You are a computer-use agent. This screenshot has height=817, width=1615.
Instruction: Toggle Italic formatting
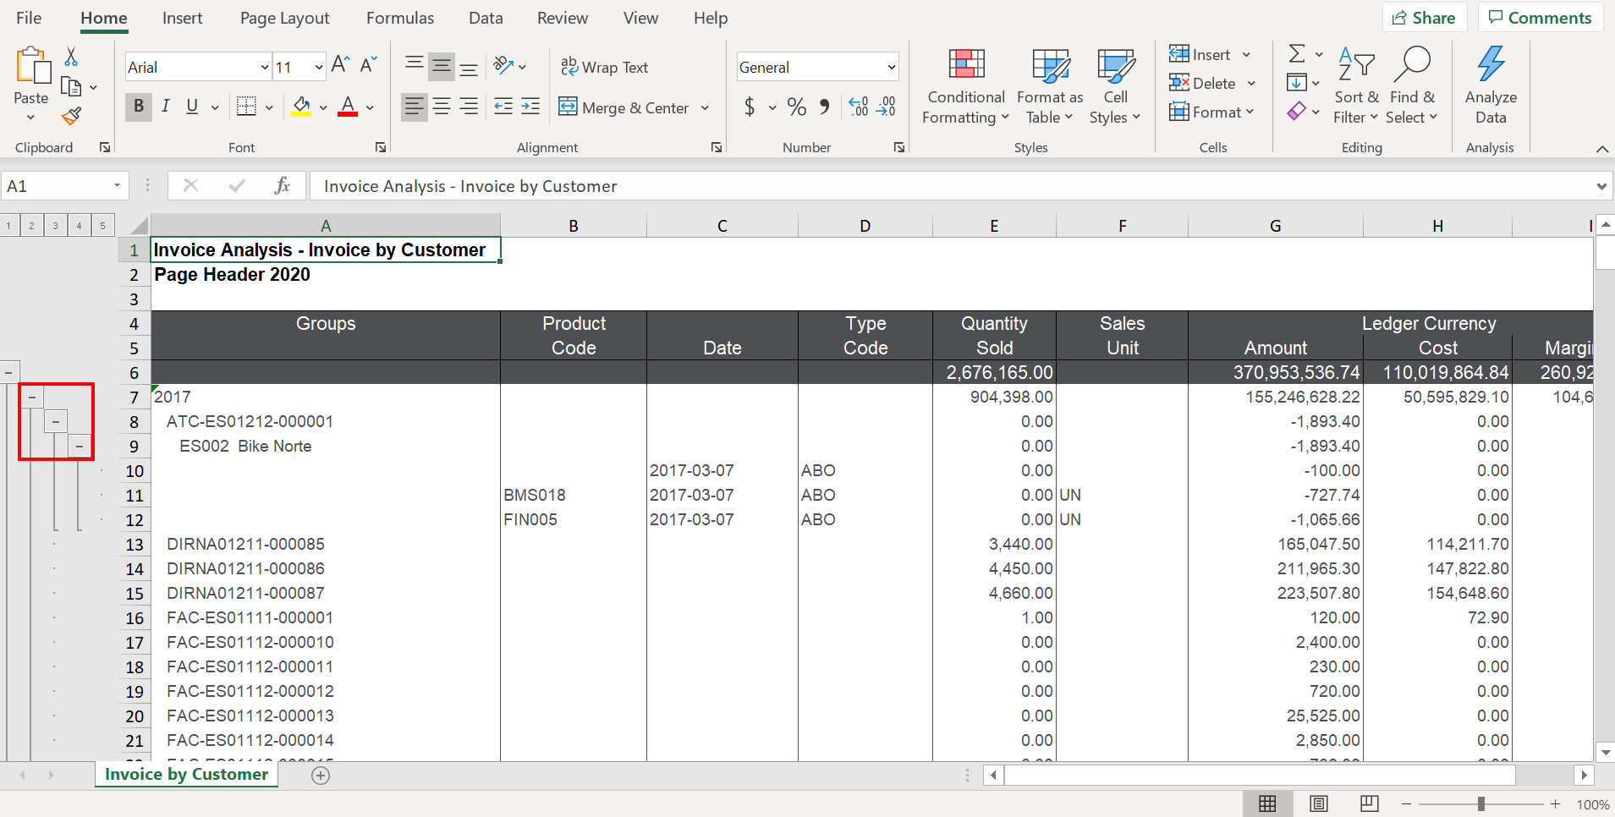[166, 107]
